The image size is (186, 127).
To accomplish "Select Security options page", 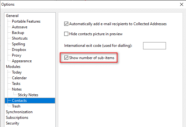I will point(13,123).
